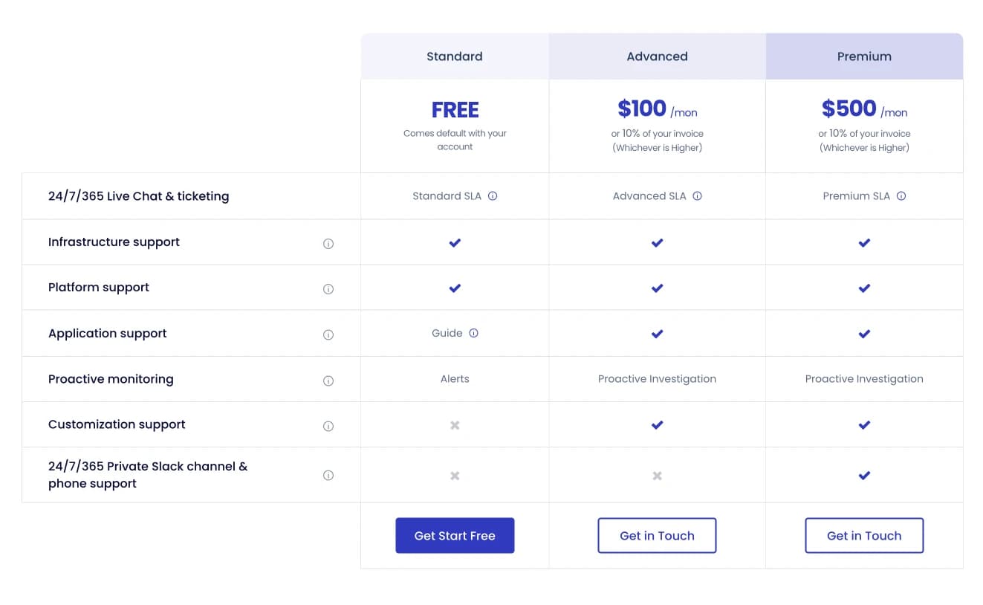
Task: Click Get in Touch under Premium plan
Action: click(x=864, y=535)
